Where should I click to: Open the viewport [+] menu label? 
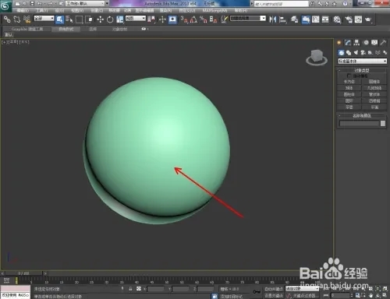tap(5, 42)
